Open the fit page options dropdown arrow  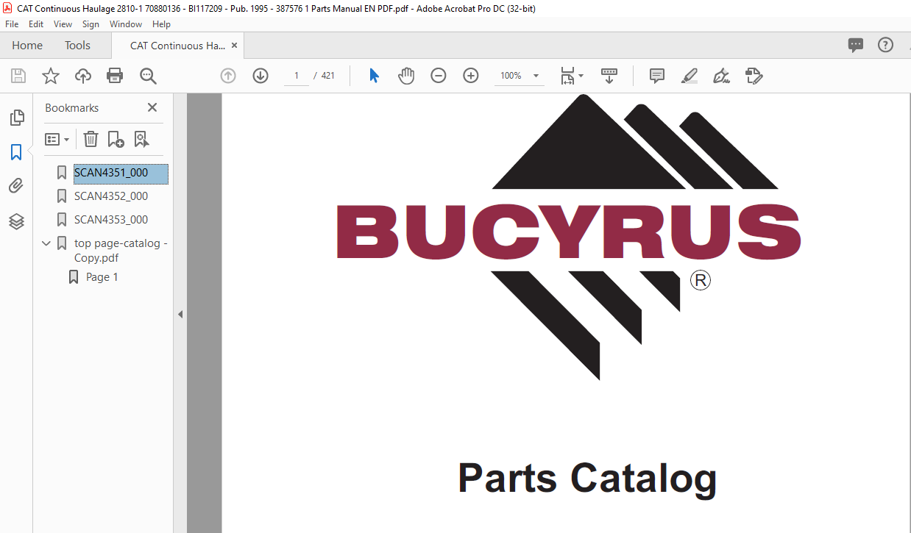pyautogui.click(x=581, y=76)
